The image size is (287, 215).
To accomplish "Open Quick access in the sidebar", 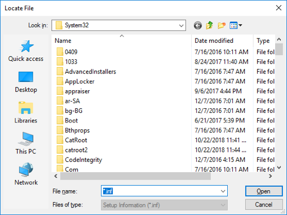I will (26, 51).
